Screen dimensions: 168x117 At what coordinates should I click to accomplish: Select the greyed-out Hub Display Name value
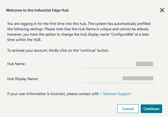(138, 78)
